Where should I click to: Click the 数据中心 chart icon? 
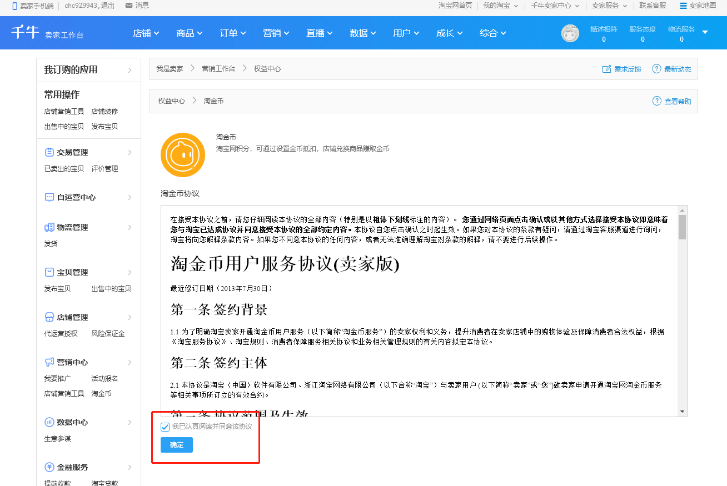click(x=49, y=422)
